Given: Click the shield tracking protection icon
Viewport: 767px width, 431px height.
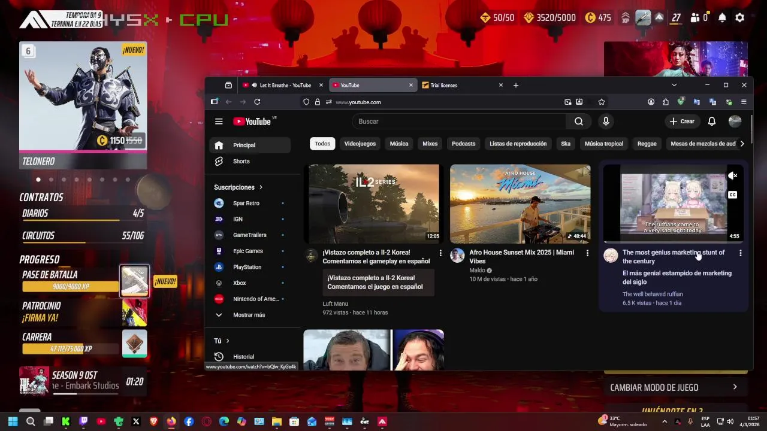Looking at the screenshot, I should [x=306, y=102].
